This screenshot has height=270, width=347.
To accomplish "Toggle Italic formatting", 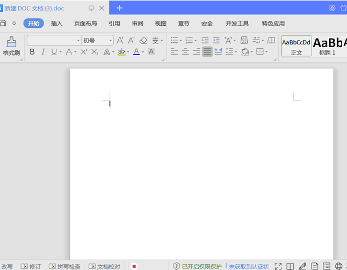I will [x=43, y=52].
